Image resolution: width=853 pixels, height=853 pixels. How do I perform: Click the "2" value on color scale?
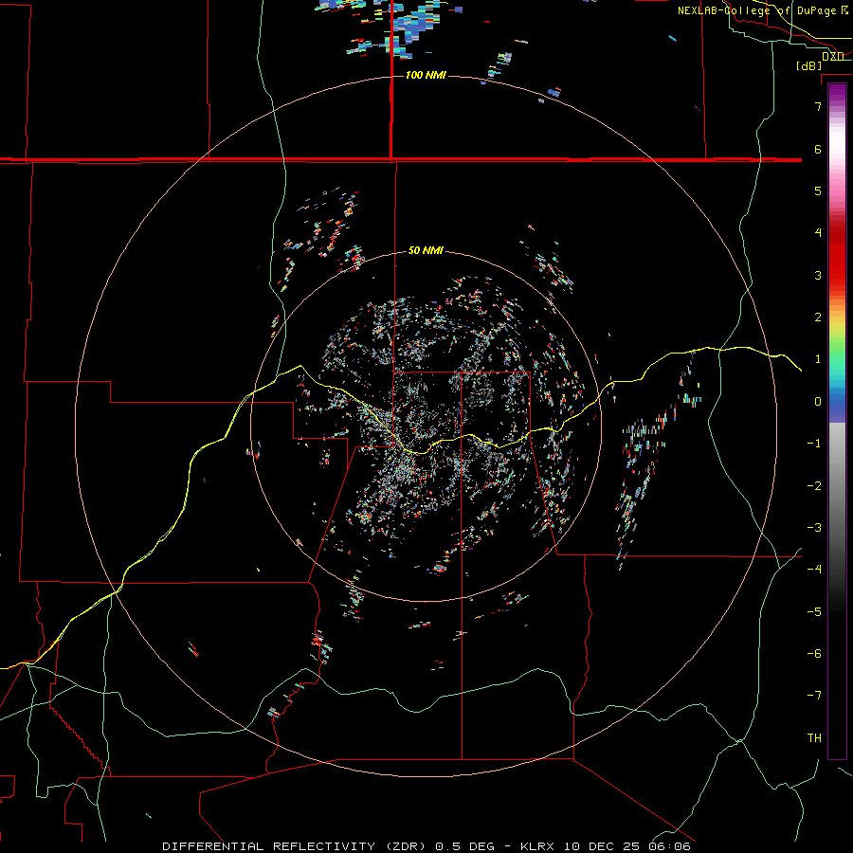(x=818, y=318)
